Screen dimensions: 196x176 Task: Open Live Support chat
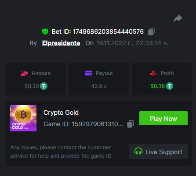tap(158, 151)
